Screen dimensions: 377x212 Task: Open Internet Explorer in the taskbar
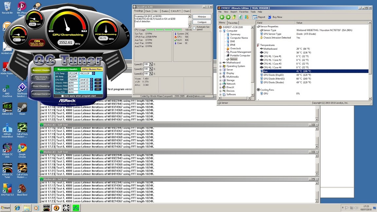pyautogui.click(x=17, y=208)
